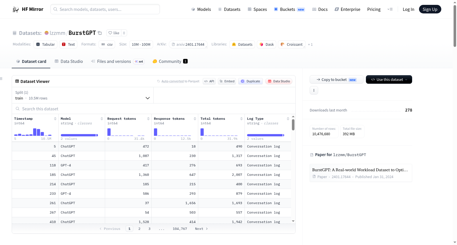Viewport: 457px width, 245px height.
Task: Click the csv format tag
Action: point(107,44)
